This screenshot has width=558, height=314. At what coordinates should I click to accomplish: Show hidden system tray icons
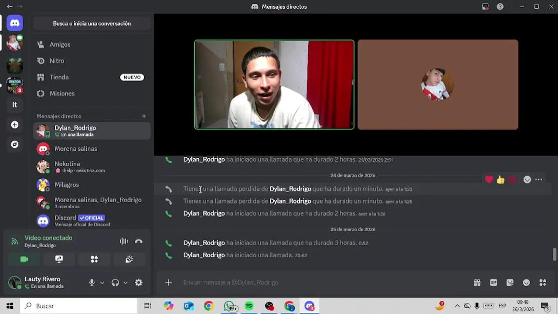457,306
